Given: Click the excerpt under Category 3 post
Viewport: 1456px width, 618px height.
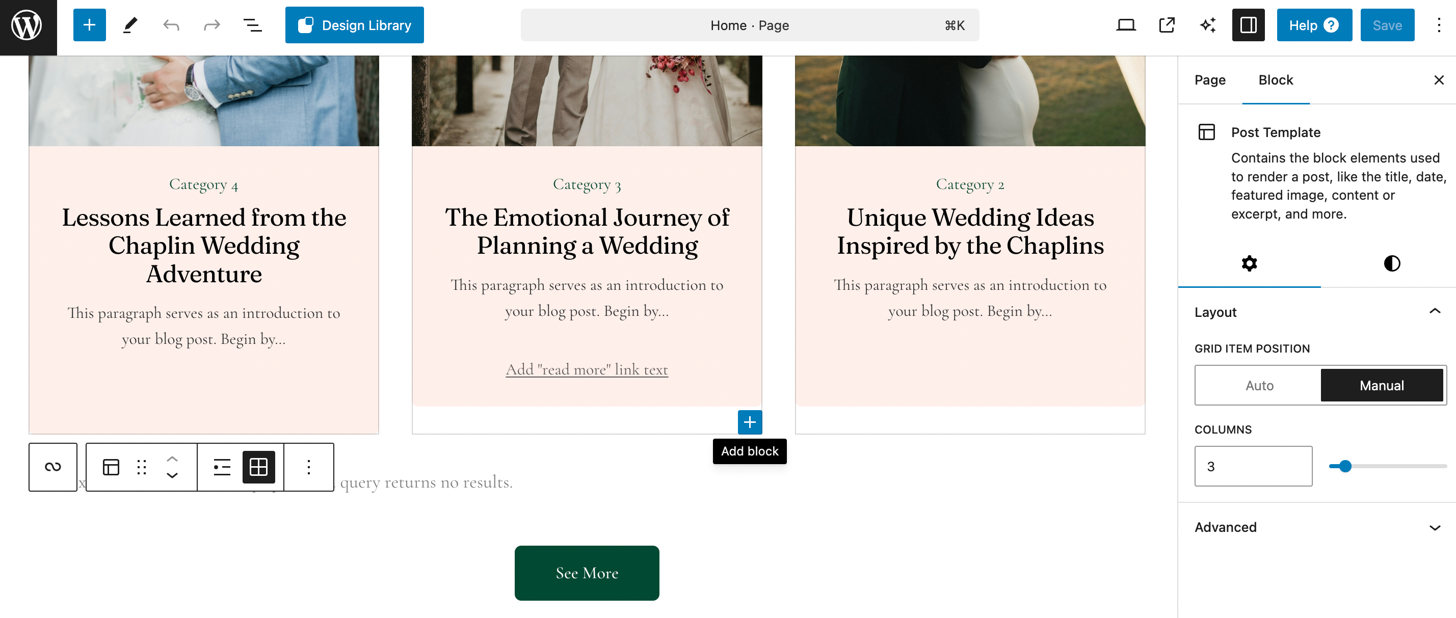Looking at the screenshot, I should click(x=587, y=298).
